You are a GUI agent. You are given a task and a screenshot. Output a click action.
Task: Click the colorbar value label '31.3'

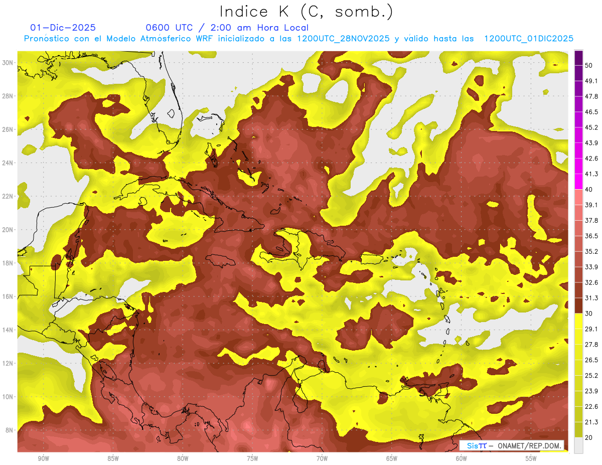click(591, 298)
